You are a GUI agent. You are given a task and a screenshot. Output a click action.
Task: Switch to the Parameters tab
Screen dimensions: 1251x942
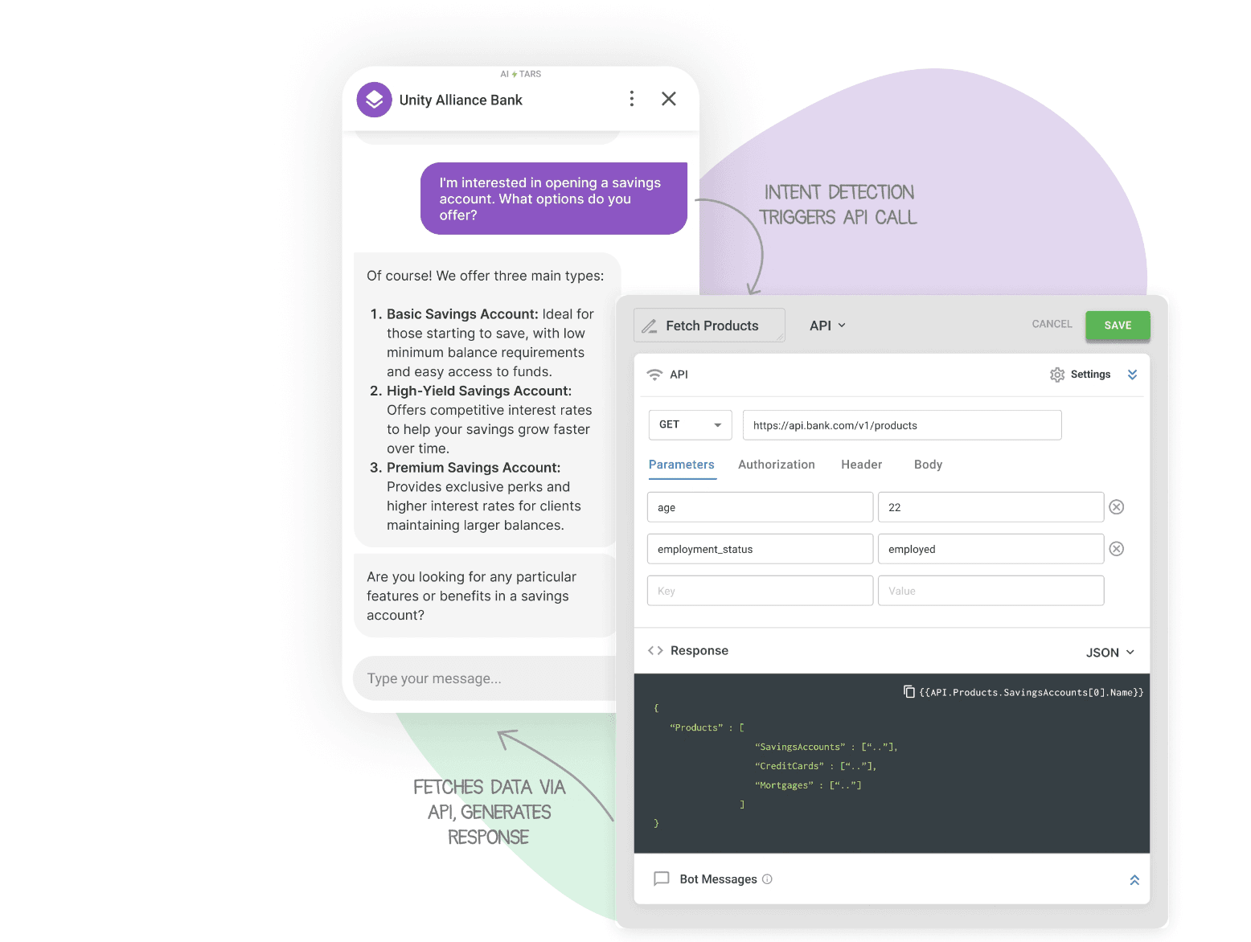(682, 465)
